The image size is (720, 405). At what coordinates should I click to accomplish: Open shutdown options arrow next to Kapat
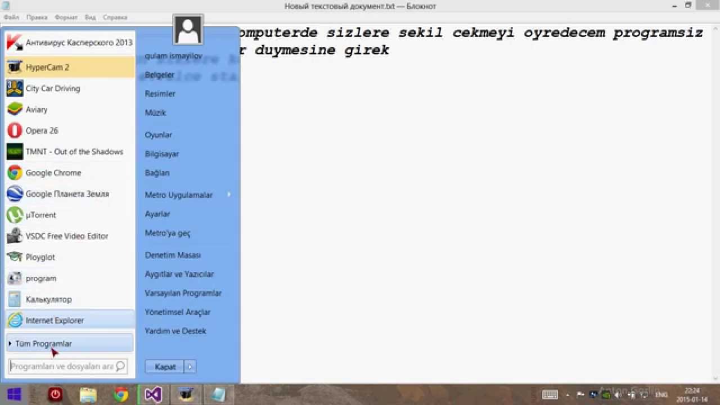point(190,366)
